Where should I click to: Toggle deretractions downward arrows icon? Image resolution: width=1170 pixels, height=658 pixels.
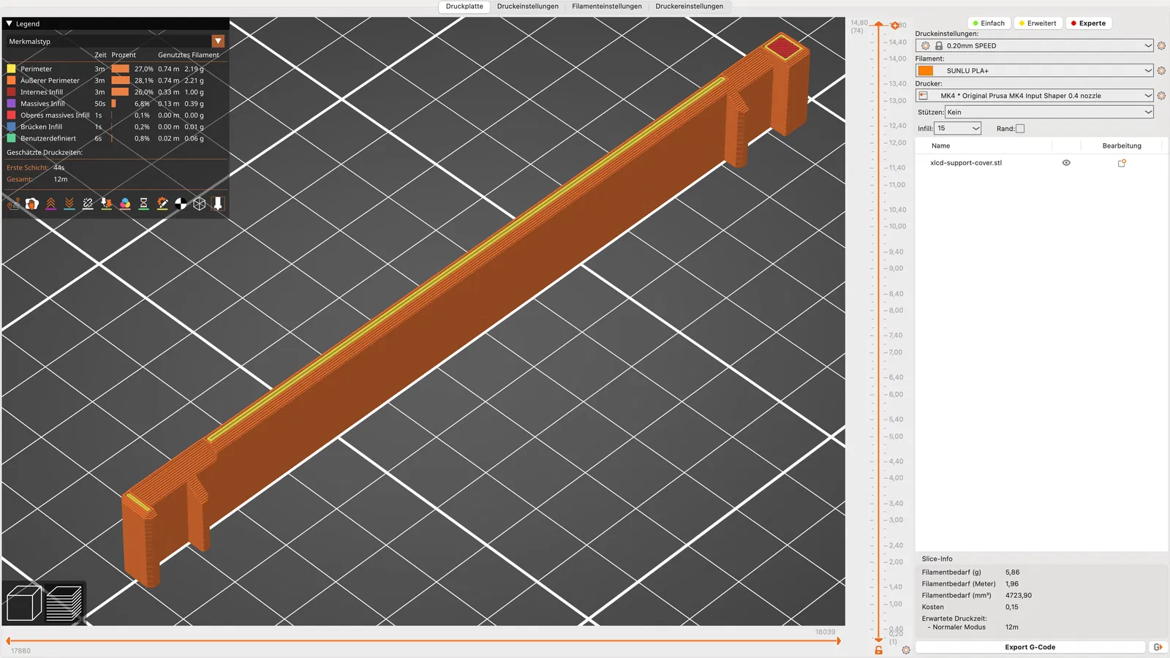pyautogui.click(x=69, y=204)
